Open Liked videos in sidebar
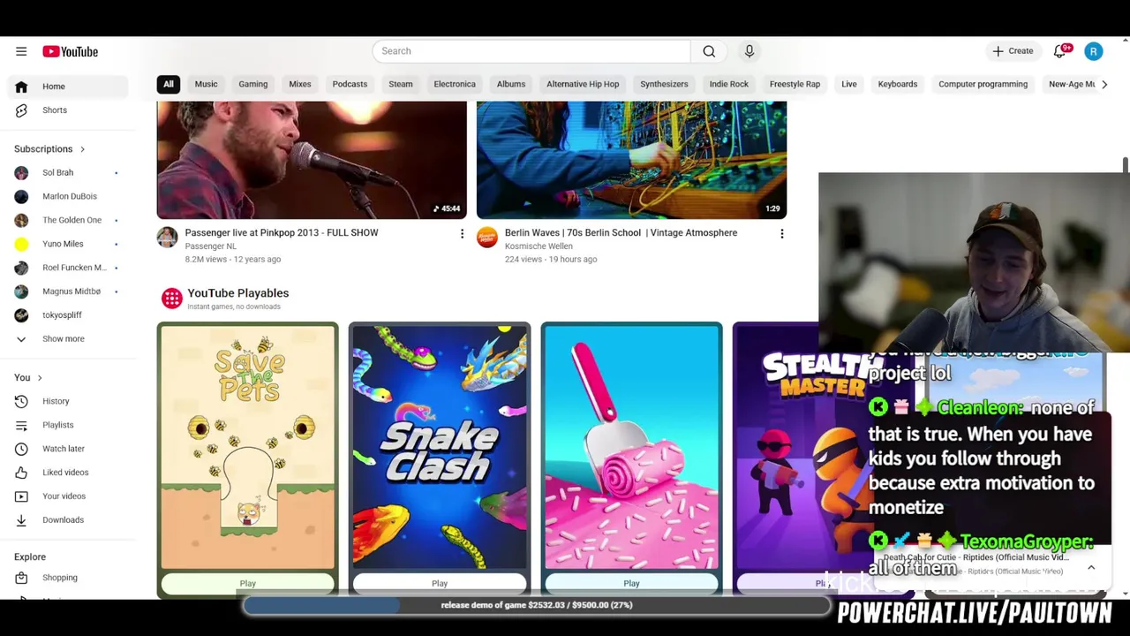The width and height of the screenshot is (1130, 636). tap(69, 473)
